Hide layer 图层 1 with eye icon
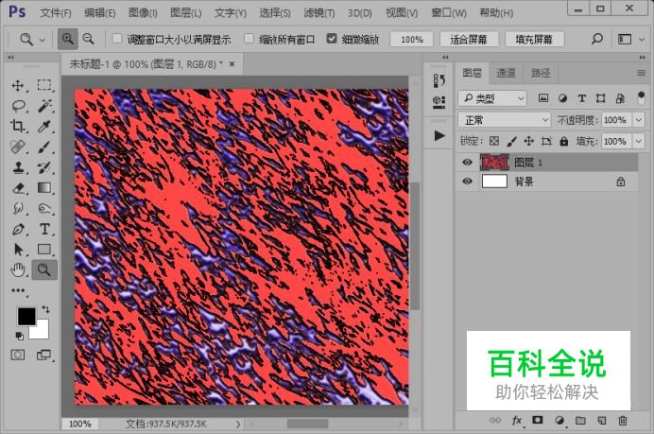654x434 pixels. point(467,163)
